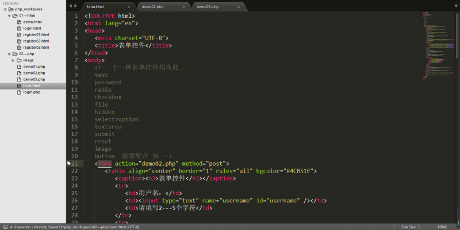The width and height of the screenshot is (460, 230).
Task: Change the Tab Size setting in status bar
Action: coord(410,227)
